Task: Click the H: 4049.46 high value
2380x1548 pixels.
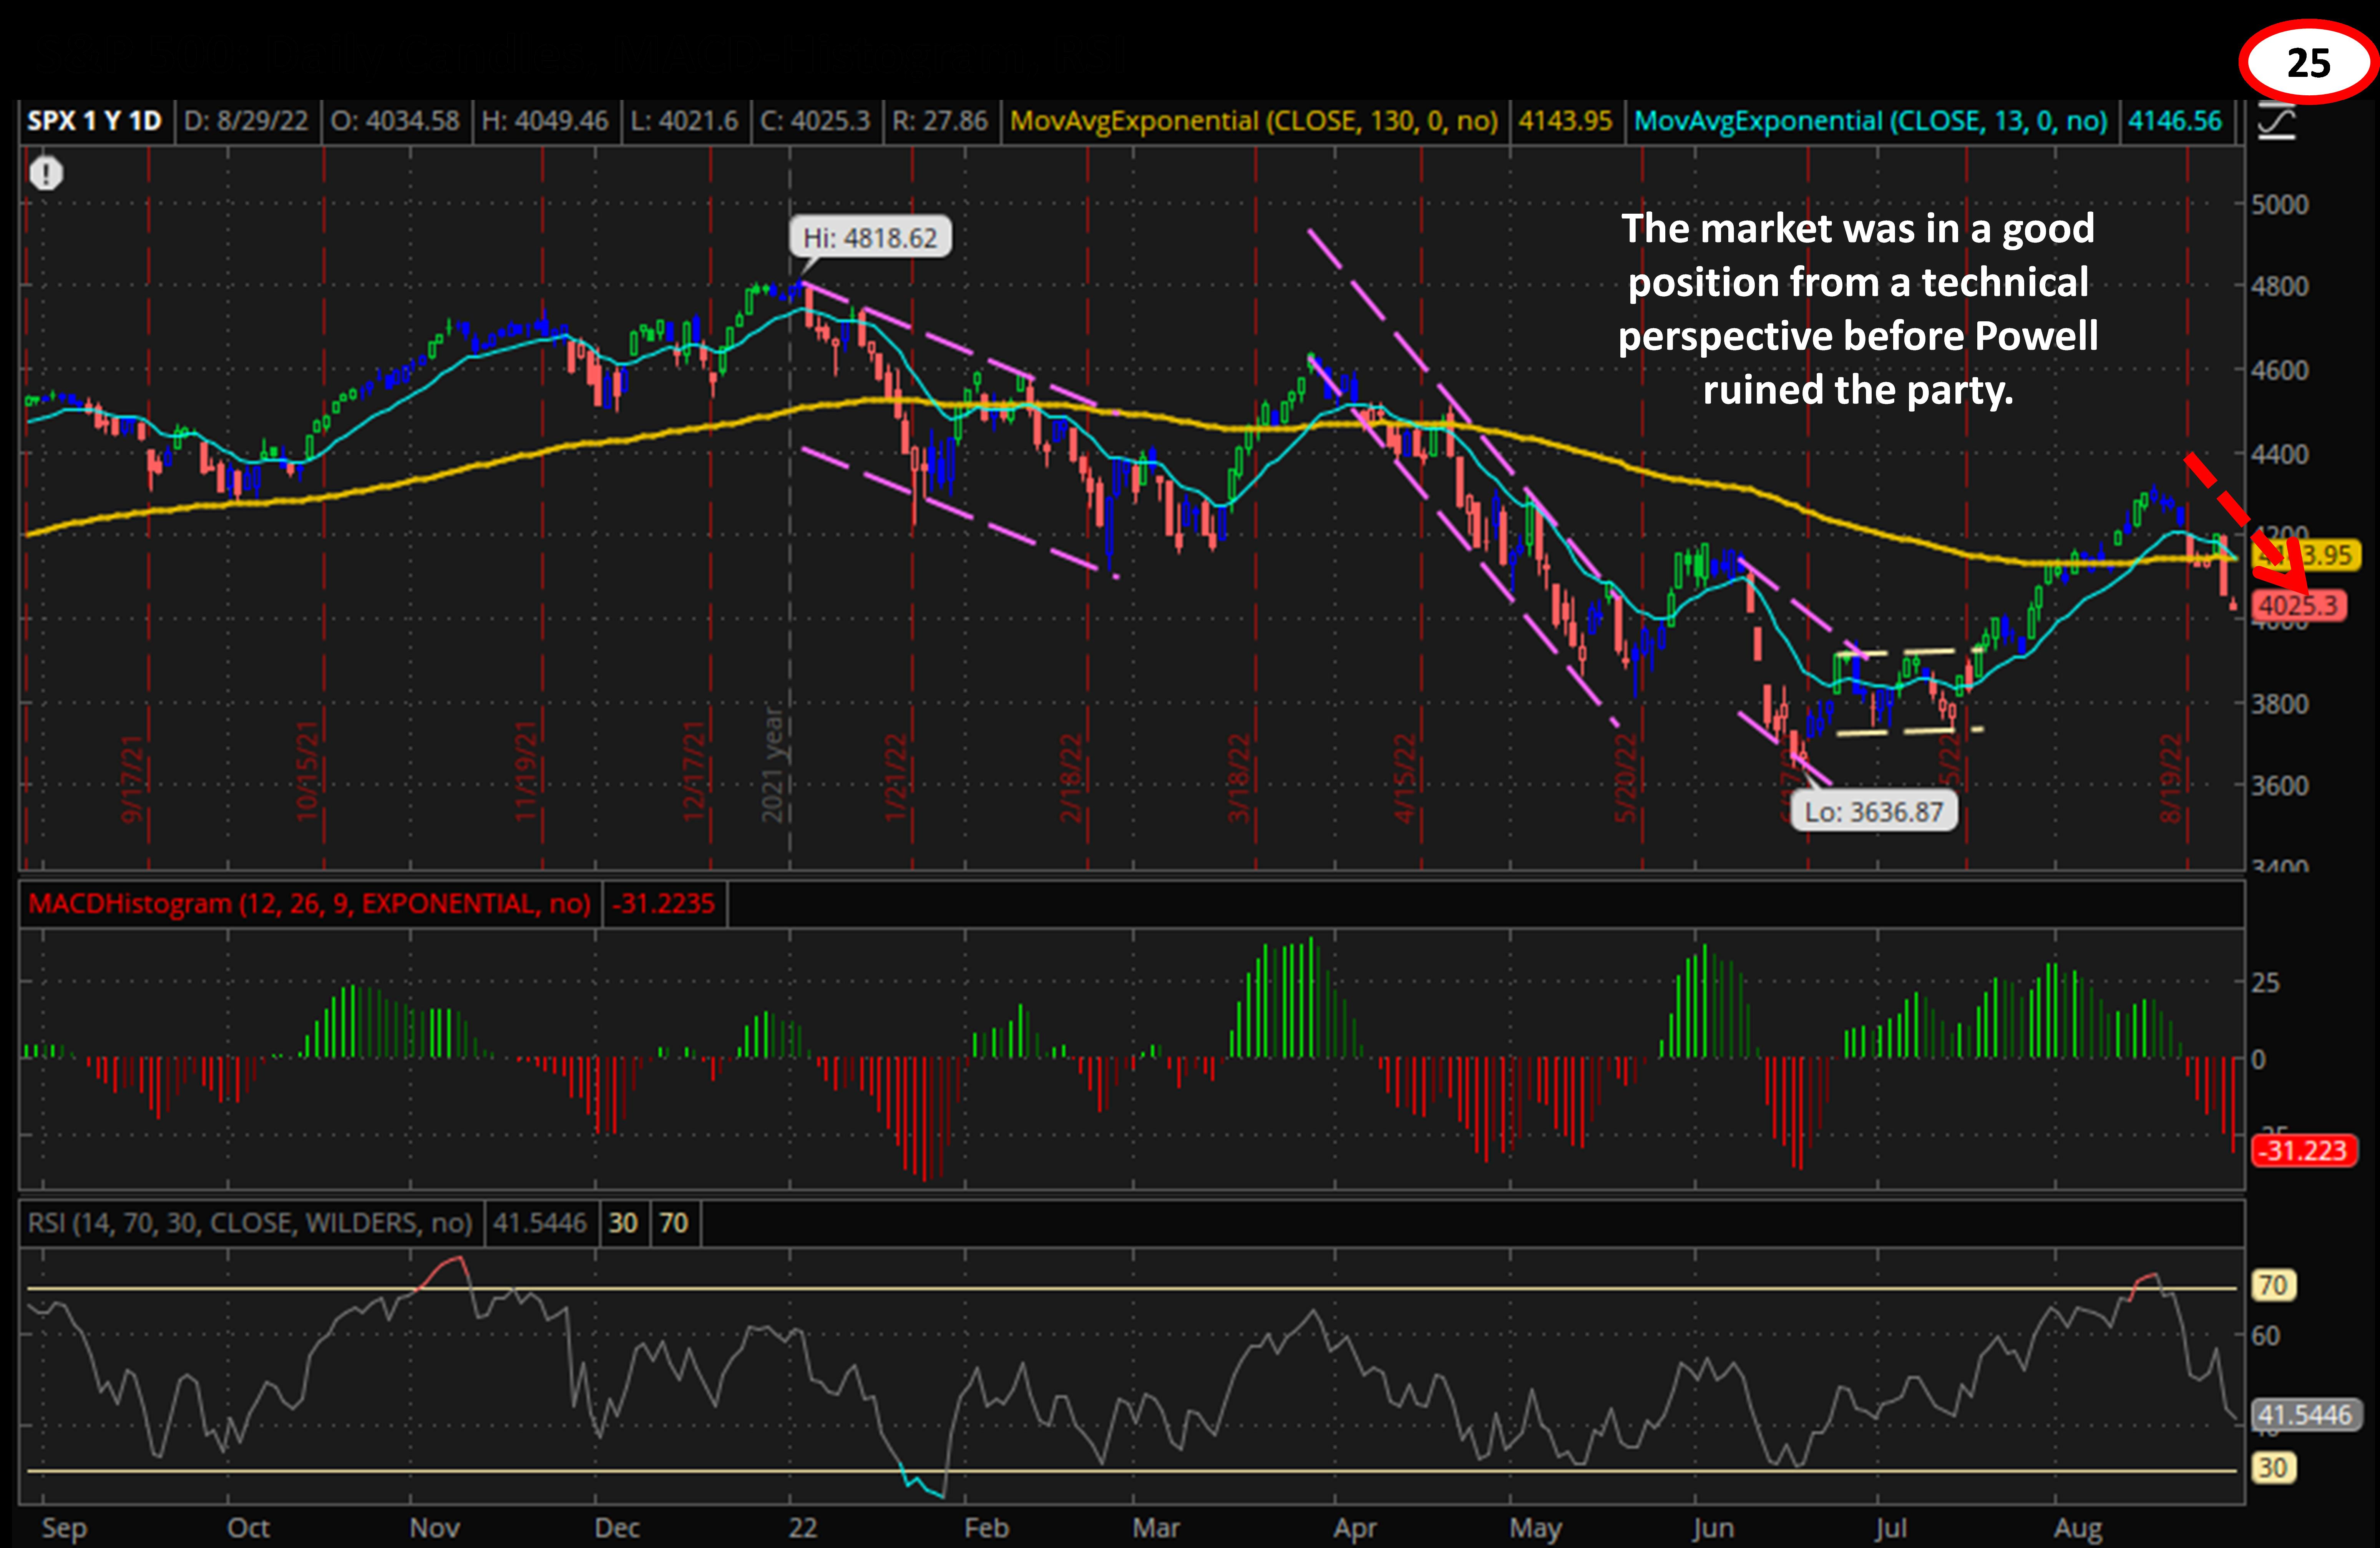Action: point(545,121)
